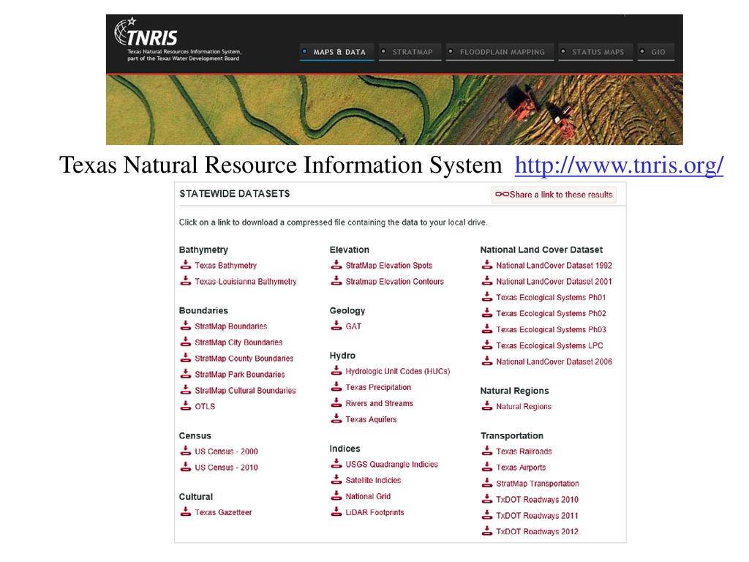Open the StratMap tab
Image resolution: width=749 pixels, height=562 pixels.
click(x=410, y=52)
